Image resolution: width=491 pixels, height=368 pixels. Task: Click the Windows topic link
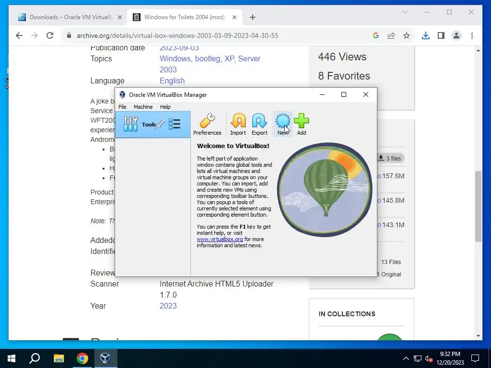[x=175, y=59]
